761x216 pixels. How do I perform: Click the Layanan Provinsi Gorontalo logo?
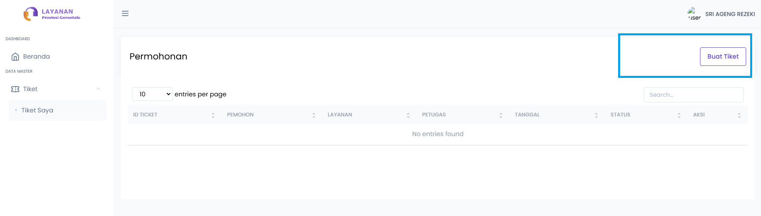point(52,14)
